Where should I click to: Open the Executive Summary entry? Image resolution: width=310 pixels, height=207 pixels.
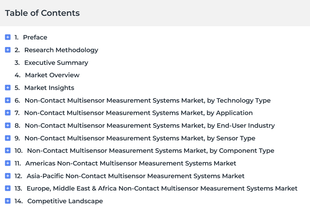pos(56,63)
